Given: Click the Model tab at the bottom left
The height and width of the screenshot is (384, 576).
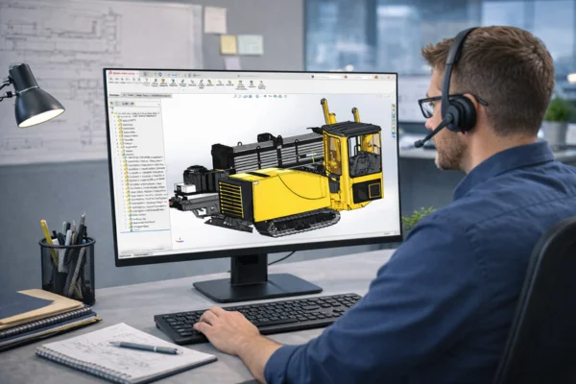Looking at the screenshot, I should click(x=122, y=254).
